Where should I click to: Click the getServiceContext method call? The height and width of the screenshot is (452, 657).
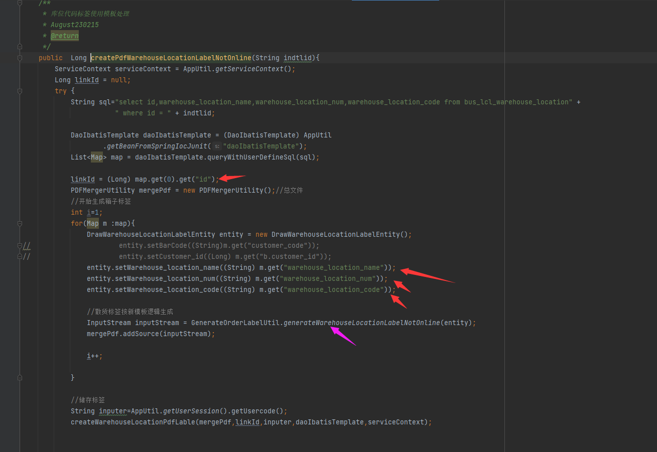coord(249,69)
